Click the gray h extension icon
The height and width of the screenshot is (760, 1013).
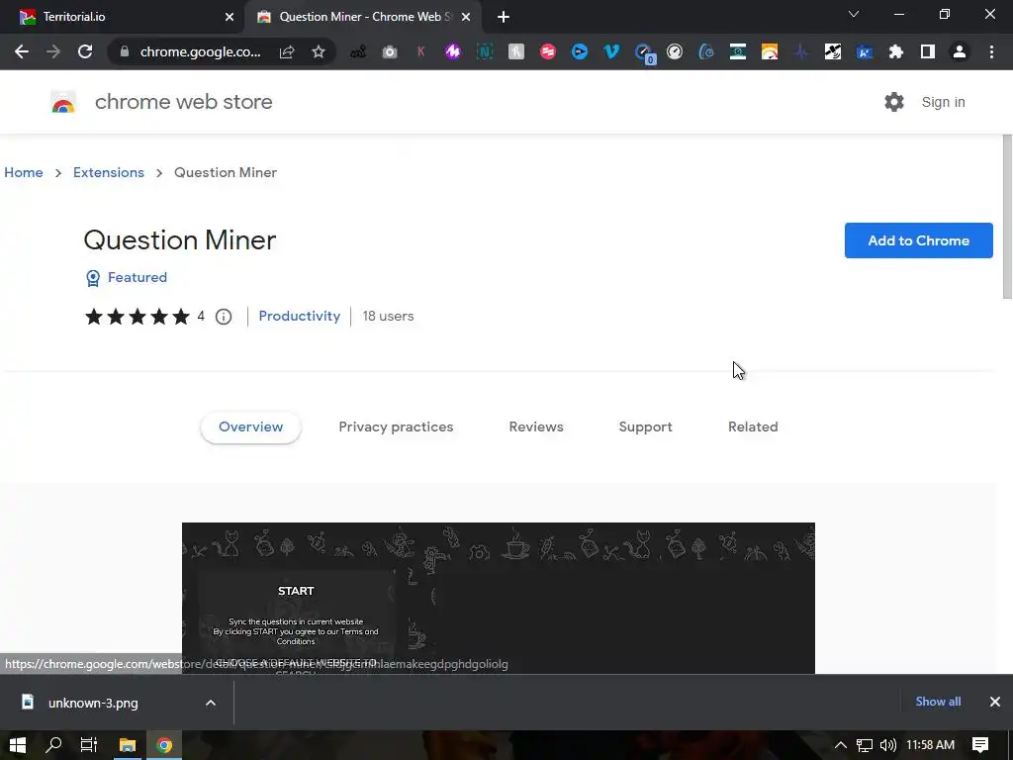516,51
